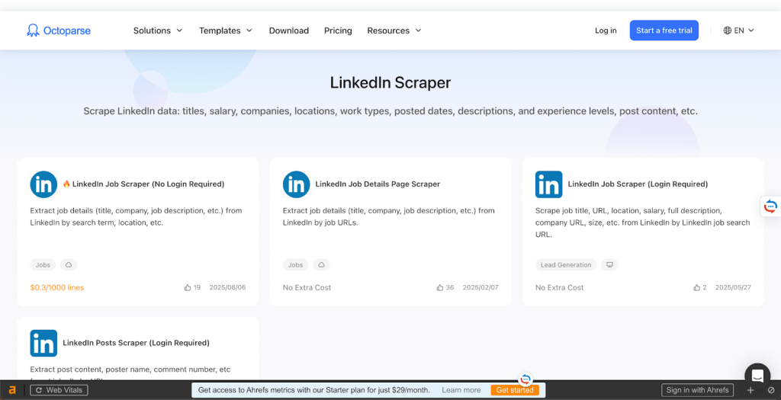
Task: Click LinkedIn icon on Job Details Page card
Action: [297, 184]
